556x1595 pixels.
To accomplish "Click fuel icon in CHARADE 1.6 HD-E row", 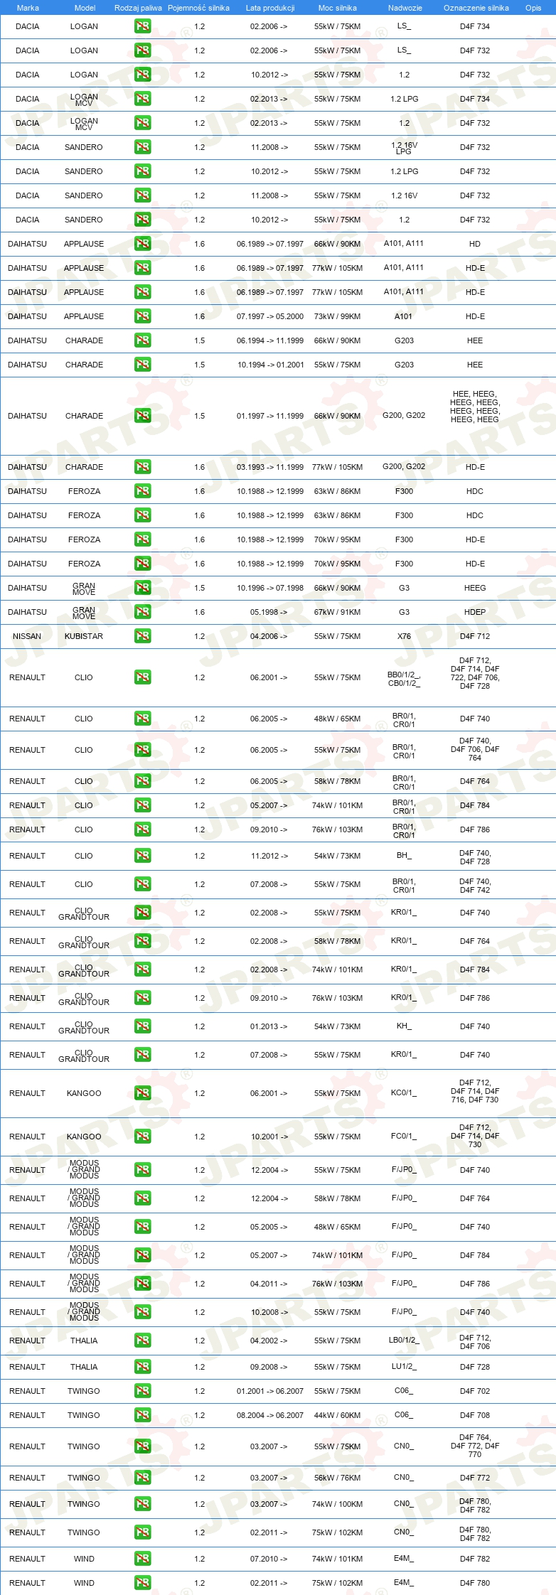I will [142, 467].
